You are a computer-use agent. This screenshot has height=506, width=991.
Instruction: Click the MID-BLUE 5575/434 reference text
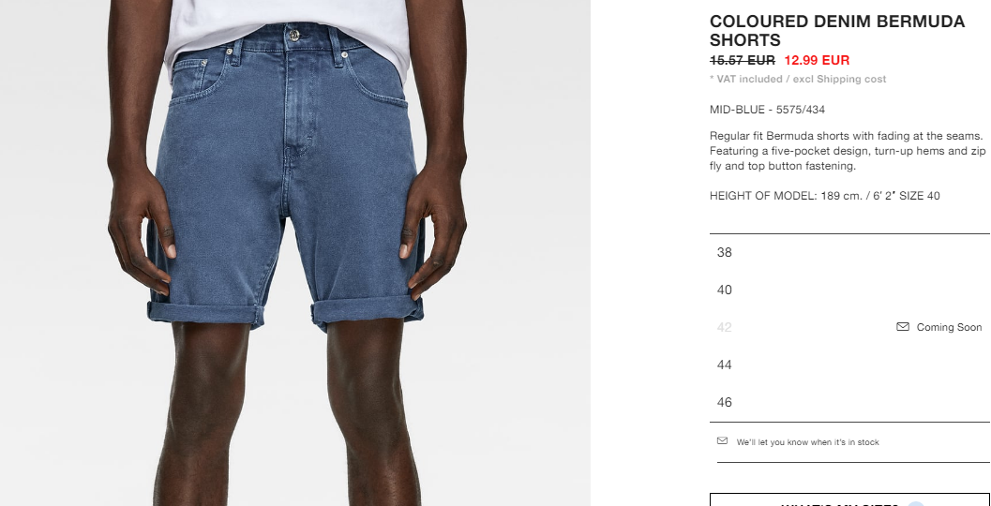coord(767,110)
